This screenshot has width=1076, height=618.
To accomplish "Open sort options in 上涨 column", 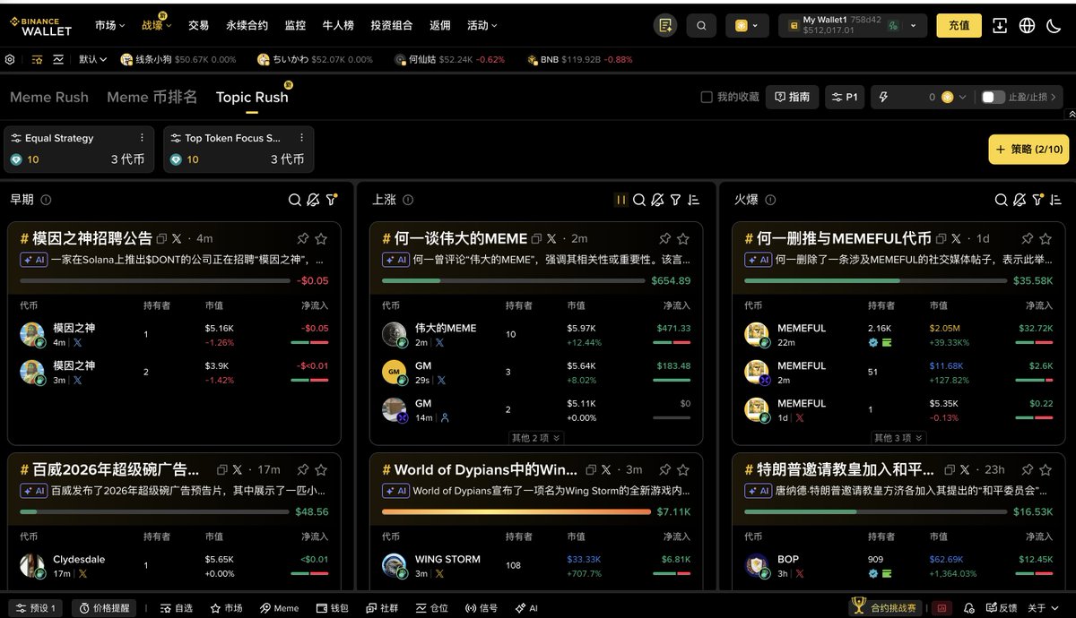I will (693, 200).
